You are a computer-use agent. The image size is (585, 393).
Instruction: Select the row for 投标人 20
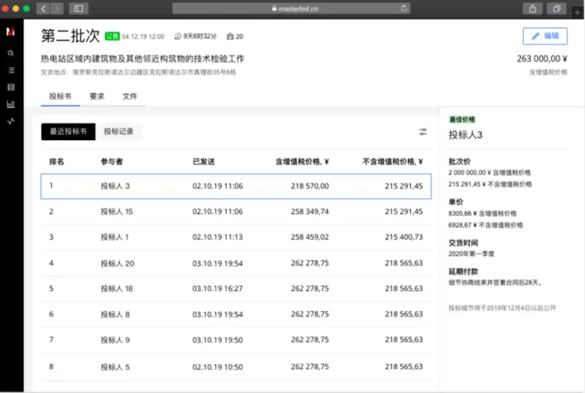[236, 263]
